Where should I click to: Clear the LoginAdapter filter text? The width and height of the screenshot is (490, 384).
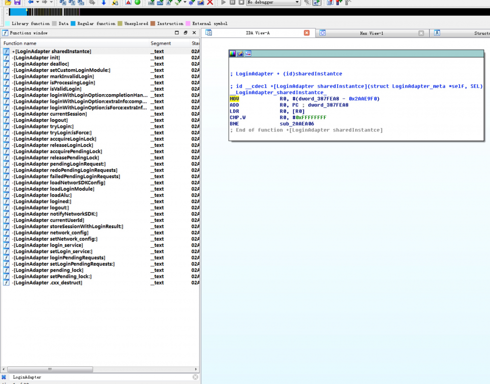pos(195,377)
